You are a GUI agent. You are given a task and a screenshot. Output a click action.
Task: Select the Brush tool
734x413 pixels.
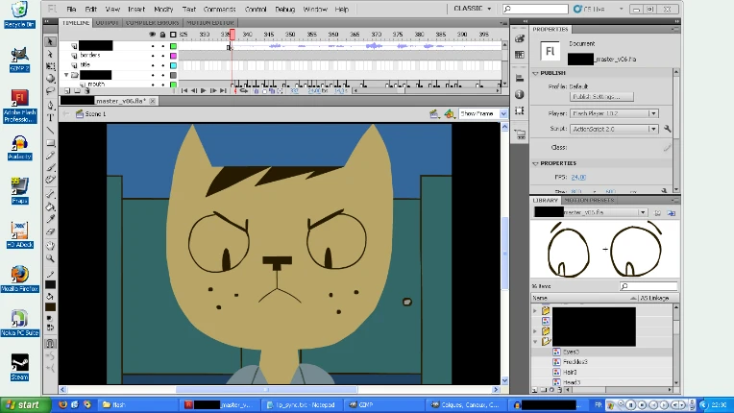pos(50,167)
